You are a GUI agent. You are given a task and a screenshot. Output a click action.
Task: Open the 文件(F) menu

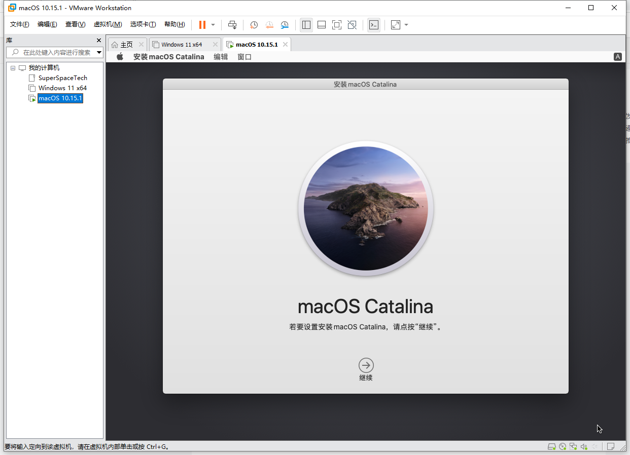tap(20, 24)
